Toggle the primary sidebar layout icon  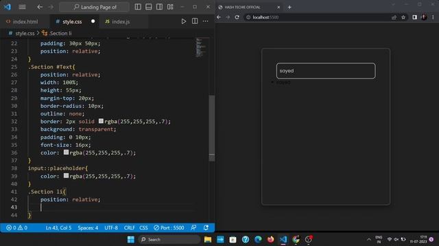click(x=138, y=7)
